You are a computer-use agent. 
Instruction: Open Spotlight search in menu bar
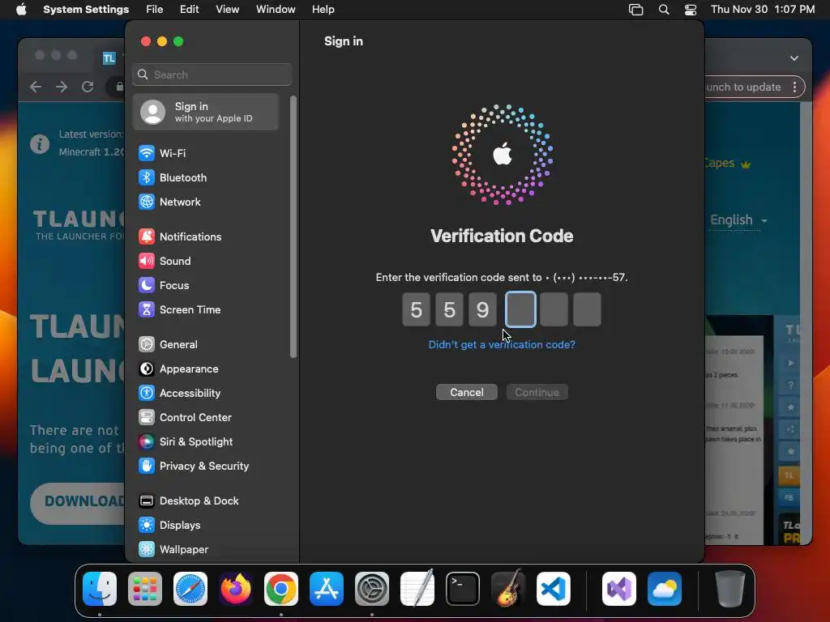pos(664,10)
